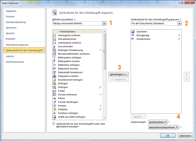196x141 pixels.
Task: Switch to the Speichern options category
Action: [11, 28]
